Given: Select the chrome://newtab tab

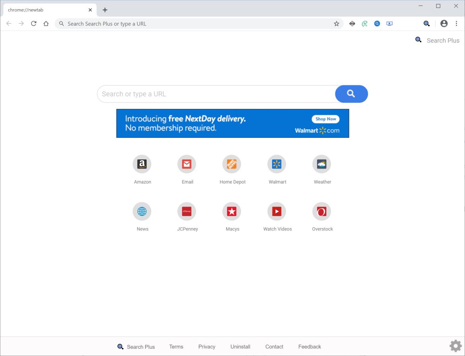Looking at the screenshot, I should (x=50, y=10).
